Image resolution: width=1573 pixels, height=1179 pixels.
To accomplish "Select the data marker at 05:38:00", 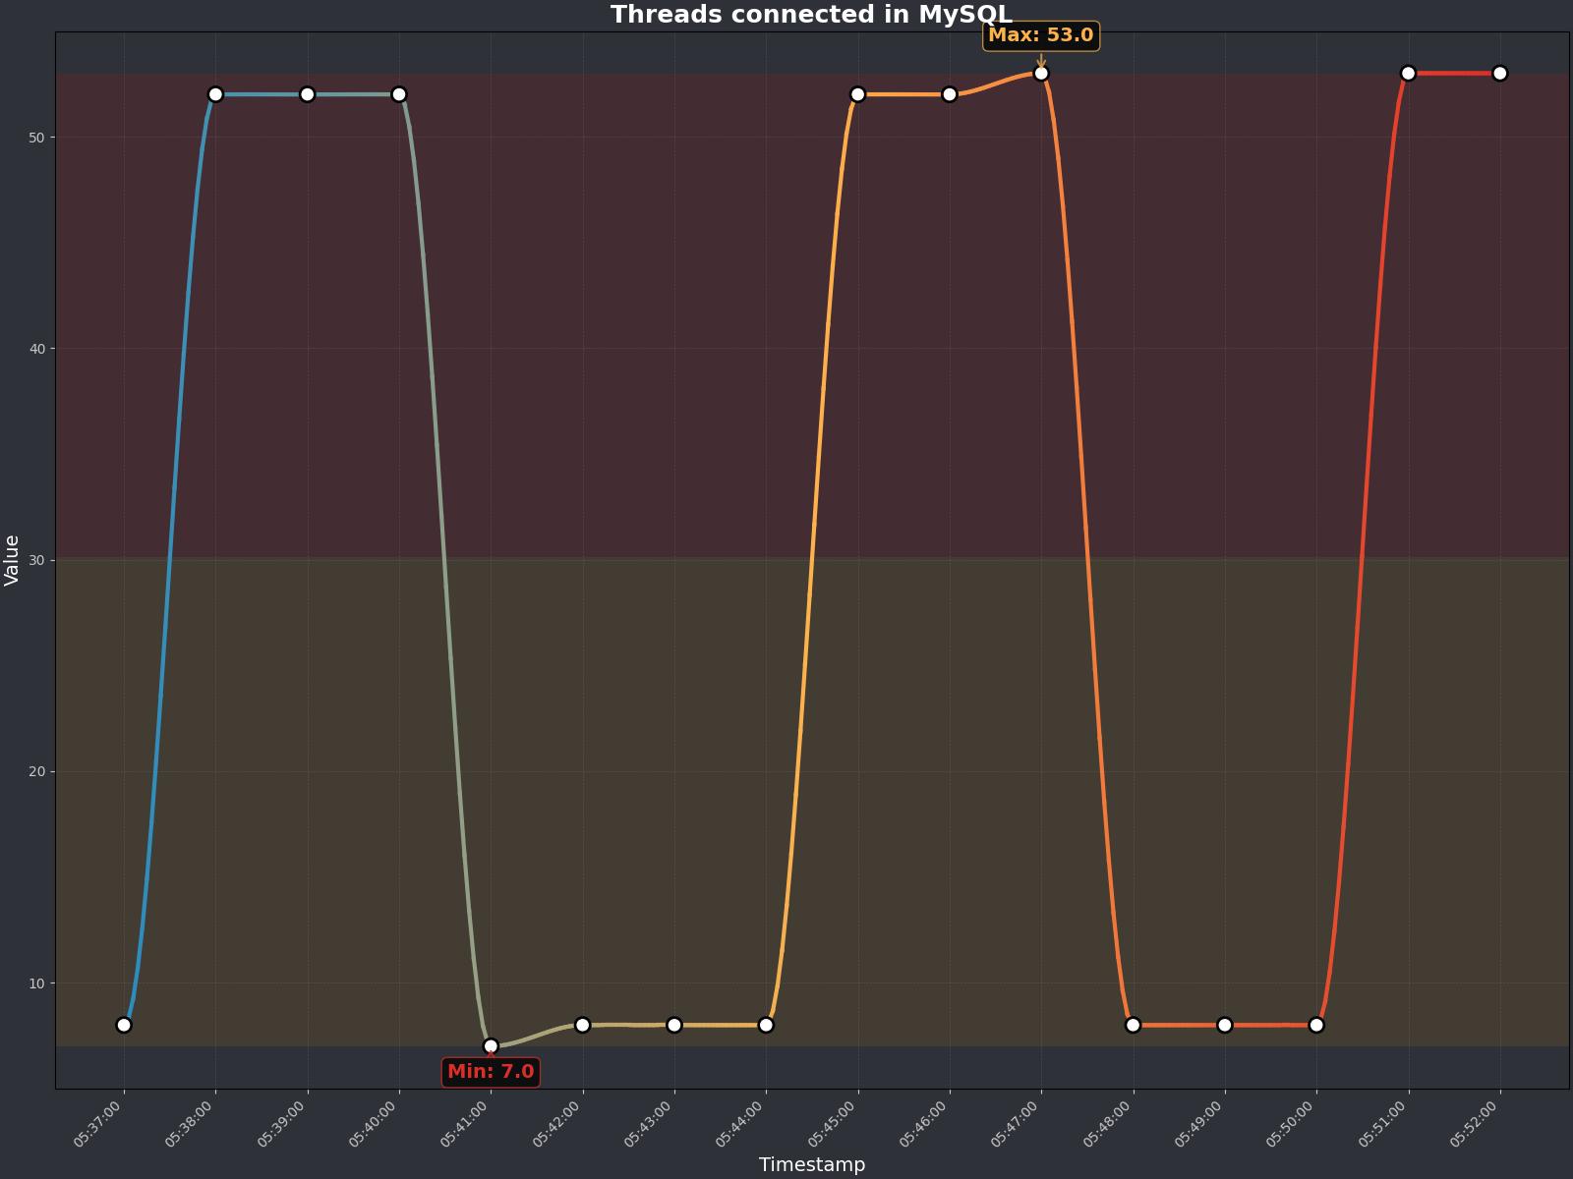I will (x=215, y=94).
